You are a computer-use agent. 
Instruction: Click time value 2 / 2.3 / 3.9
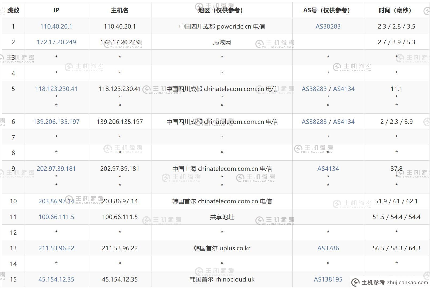tap(396, 122)
